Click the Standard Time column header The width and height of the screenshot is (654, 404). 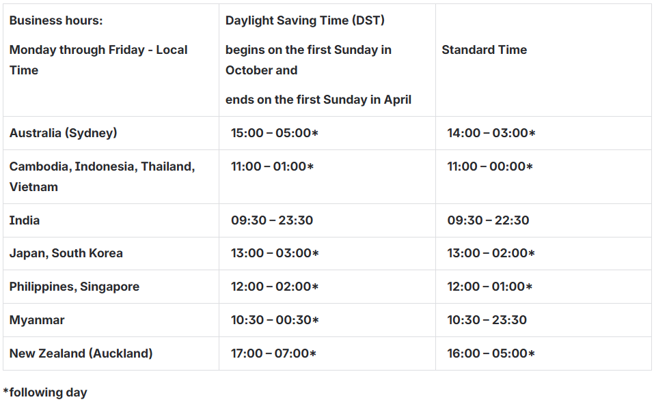click(485, 50)
